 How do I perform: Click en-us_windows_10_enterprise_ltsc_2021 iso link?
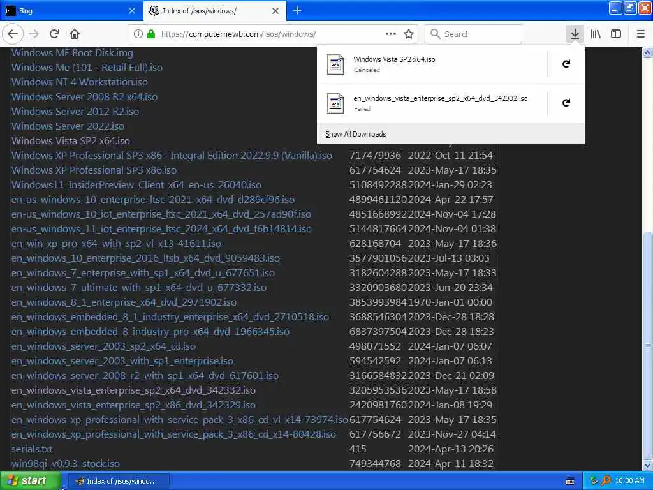[153, 200]
